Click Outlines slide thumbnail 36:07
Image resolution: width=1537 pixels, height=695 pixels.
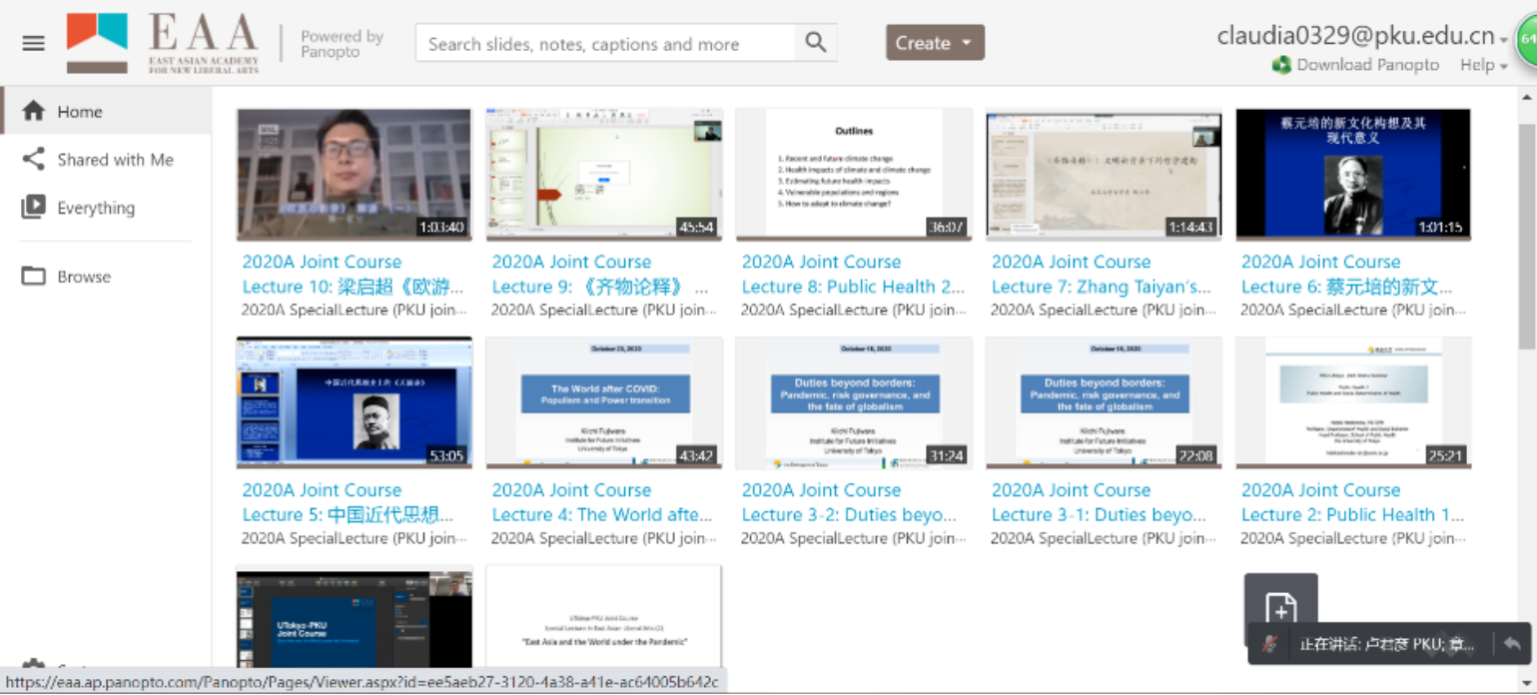[x=854, y=174]
